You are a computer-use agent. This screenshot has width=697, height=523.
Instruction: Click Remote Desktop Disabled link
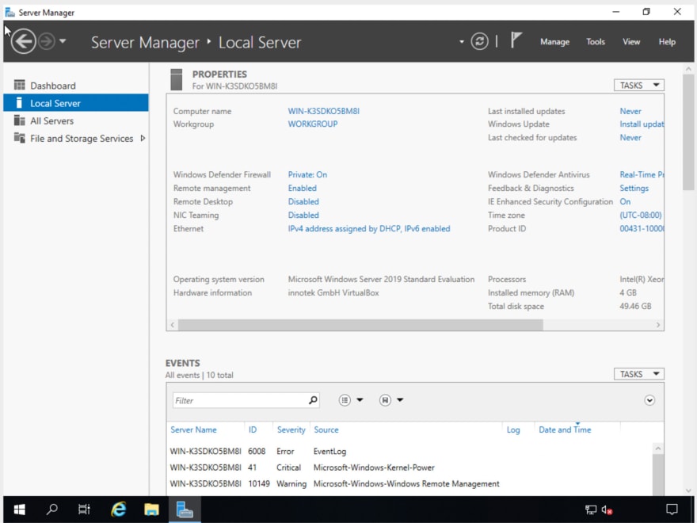pos(303,201)
